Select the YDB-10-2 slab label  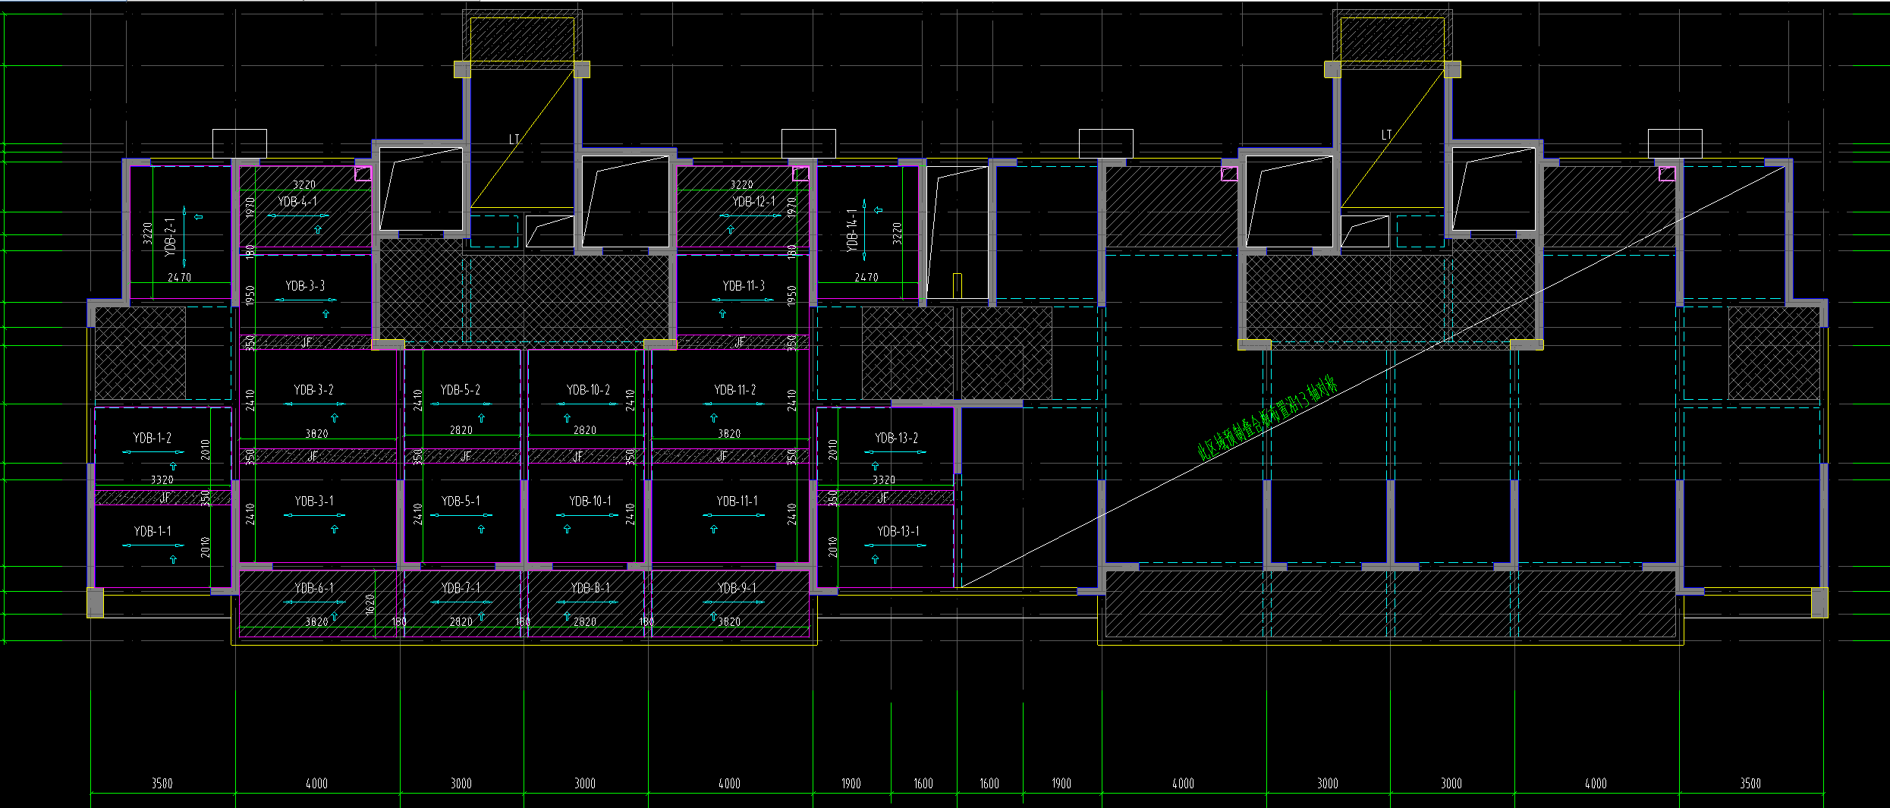(588, 390)
